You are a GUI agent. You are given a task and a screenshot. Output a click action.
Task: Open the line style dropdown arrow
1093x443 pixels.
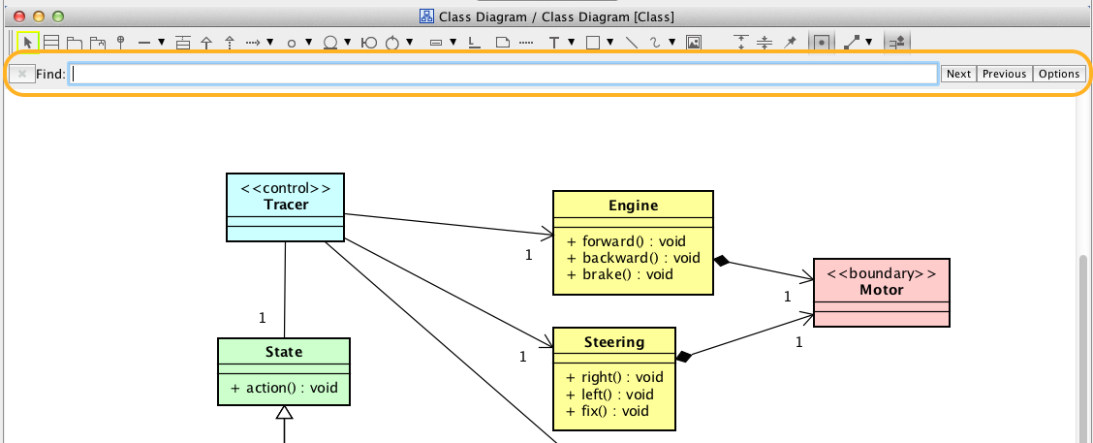pos(868,43)
